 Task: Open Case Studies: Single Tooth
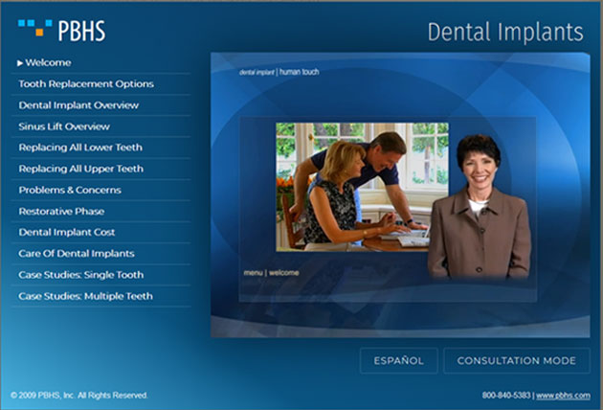(x=81, y=275)
